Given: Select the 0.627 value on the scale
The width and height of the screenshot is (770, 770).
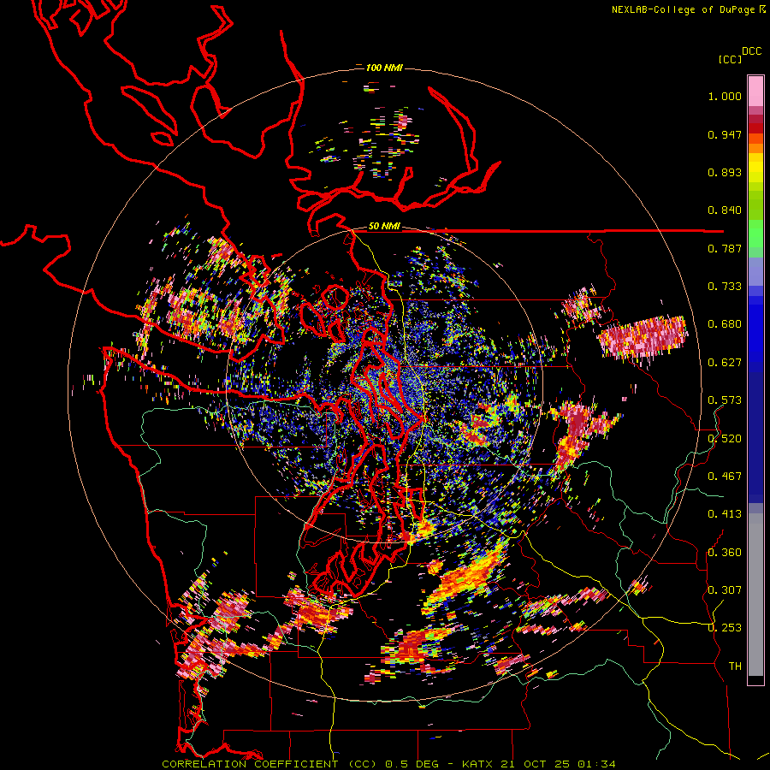Looking at the screenshot, I should [x=725, y=363].
